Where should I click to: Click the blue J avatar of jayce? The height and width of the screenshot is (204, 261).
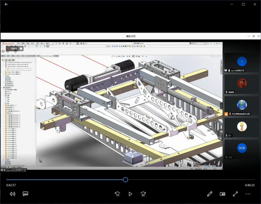click(x=242, y=61)
